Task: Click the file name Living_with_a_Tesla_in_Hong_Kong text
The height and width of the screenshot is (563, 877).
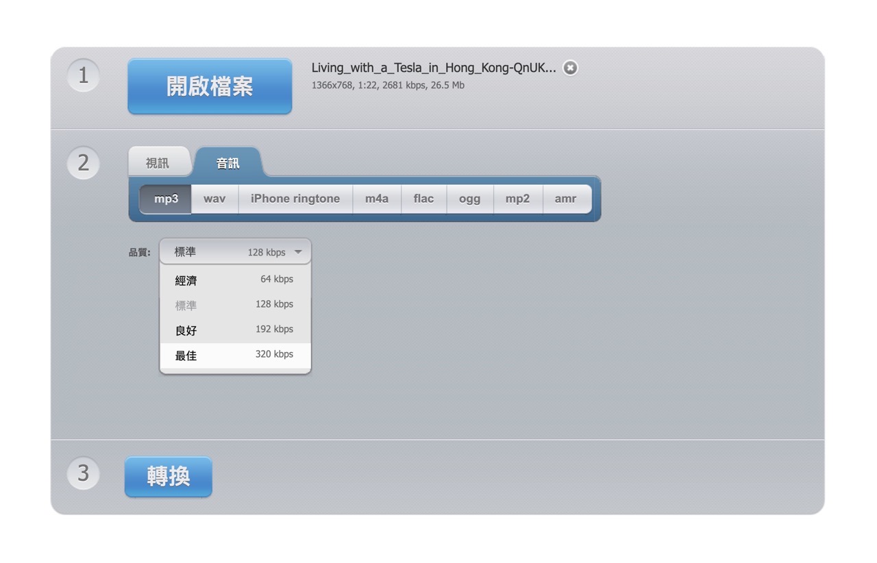Action: click(434, 68)
